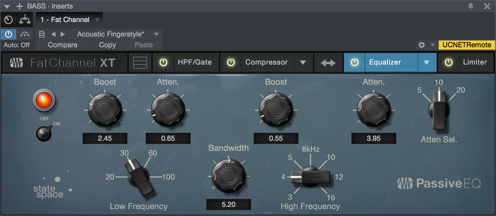Open the Compressor model dropdown arrow
Viewport: 496px width, 216px height.
click(303, 62)
